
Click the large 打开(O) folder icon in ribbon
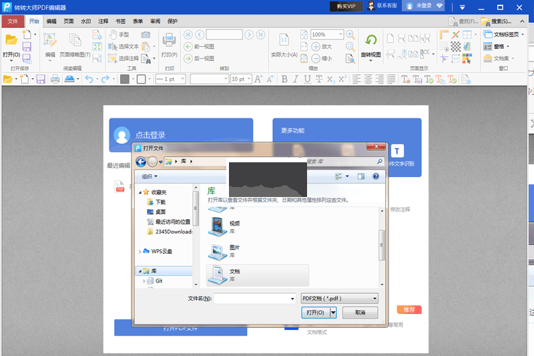pyautogui.click(x=11, y=41)
